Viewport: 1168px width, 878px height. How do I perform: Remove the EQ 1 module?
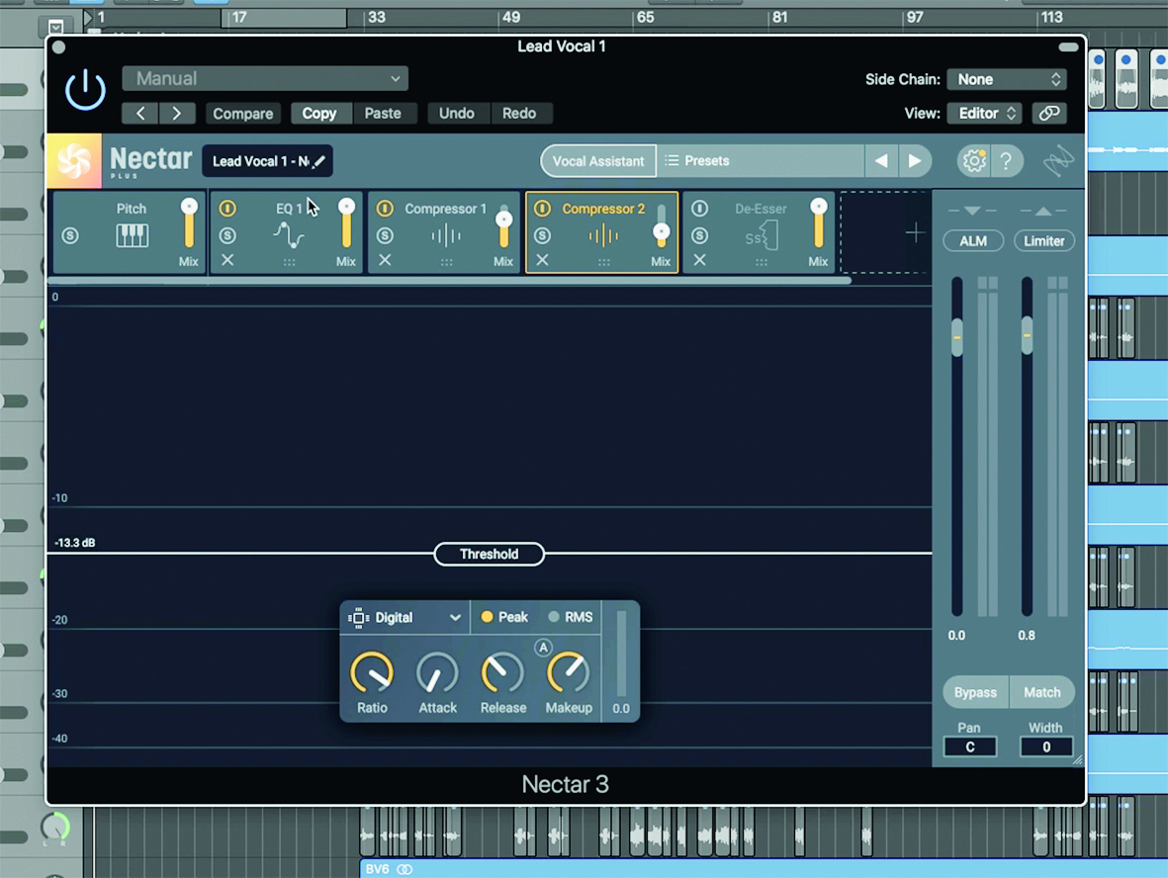227,260
